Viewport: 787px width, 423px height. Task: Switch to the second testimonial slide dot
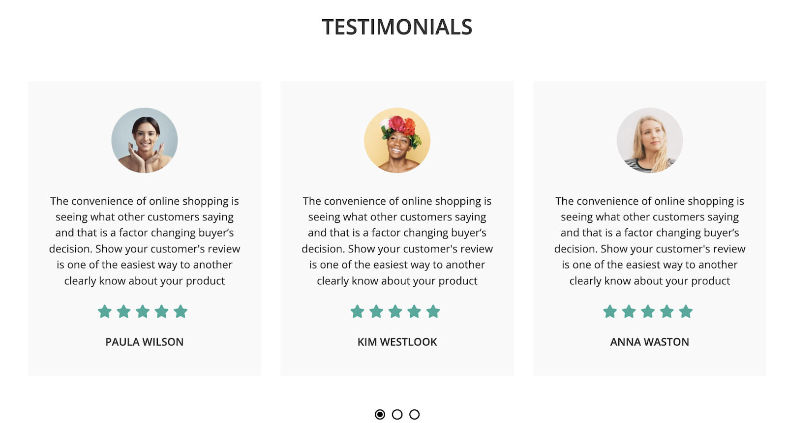pos(397,415)
